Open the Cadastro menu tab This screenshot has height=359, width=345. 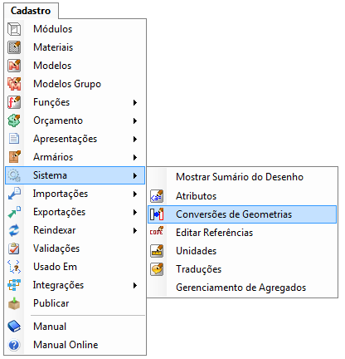pyautogui.click(x=31, y=11)
